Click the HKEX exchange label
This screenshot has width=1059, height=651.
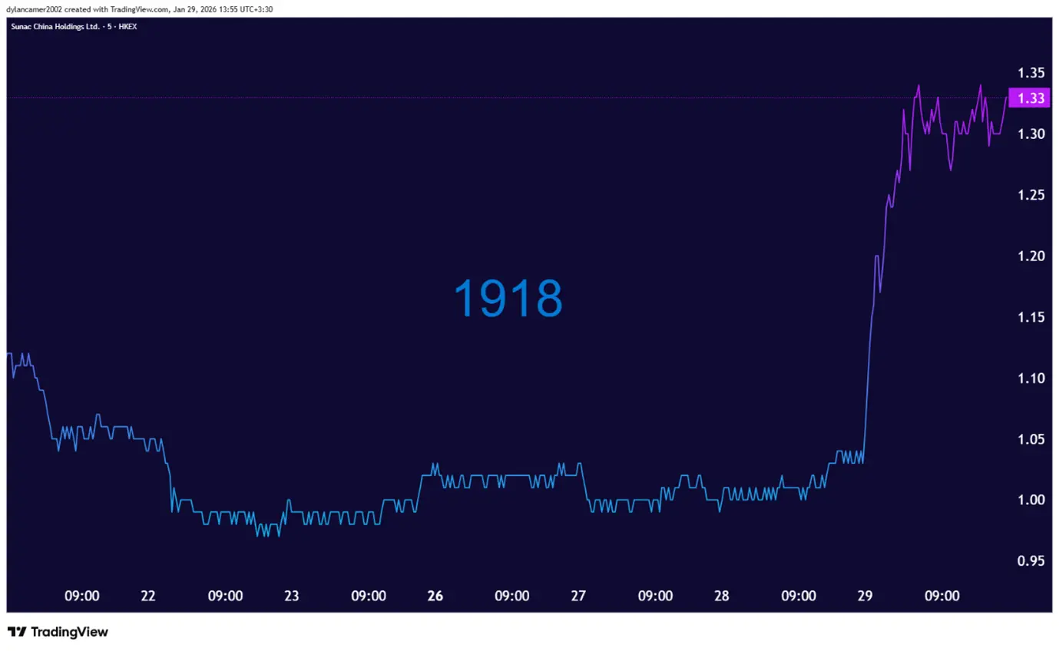[127, 26]
